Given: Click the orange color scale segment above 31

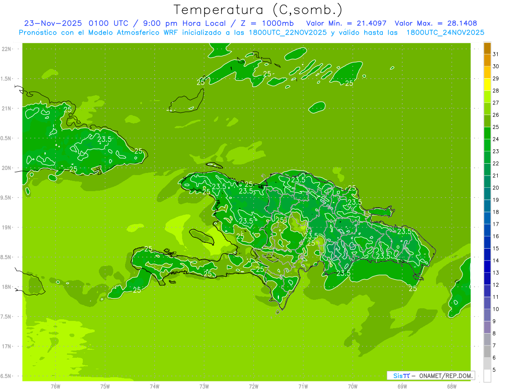Looking at the screenshot, I should pos(487,48).
